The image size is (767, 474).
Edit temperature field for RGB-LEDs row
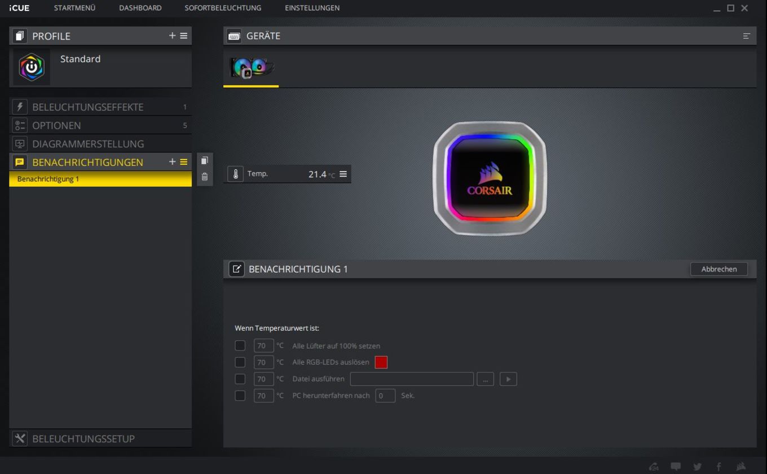pos(263,362)
